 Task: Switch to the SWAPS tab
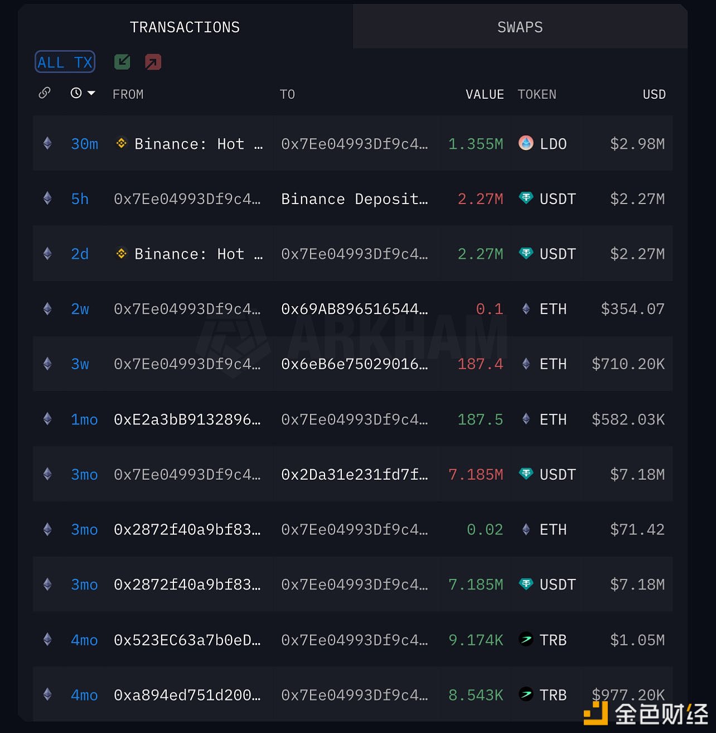coord(520,27)
